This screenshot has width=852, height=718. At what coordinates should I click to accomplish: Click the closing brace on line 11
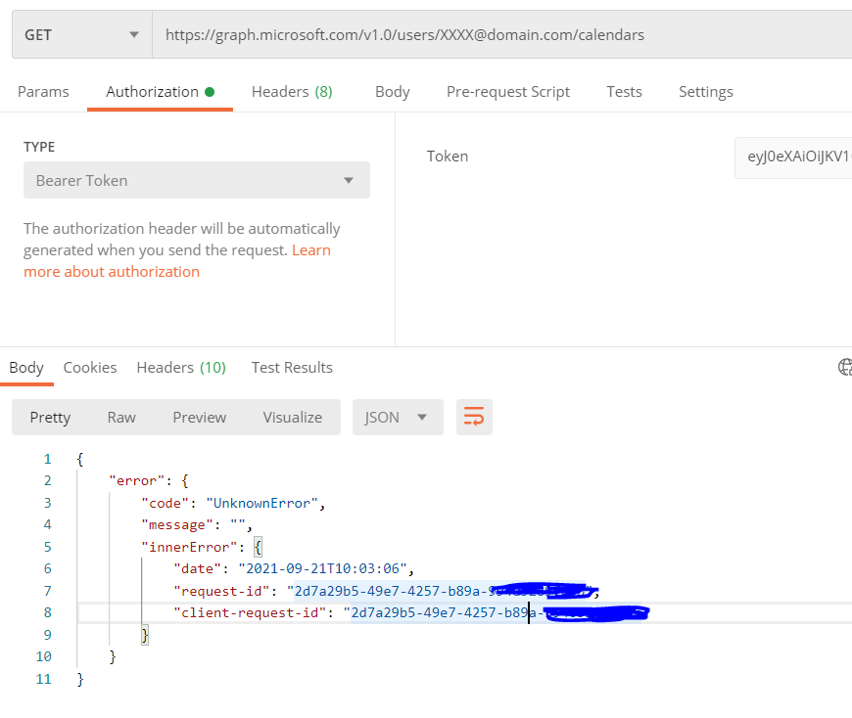point(80,678)
